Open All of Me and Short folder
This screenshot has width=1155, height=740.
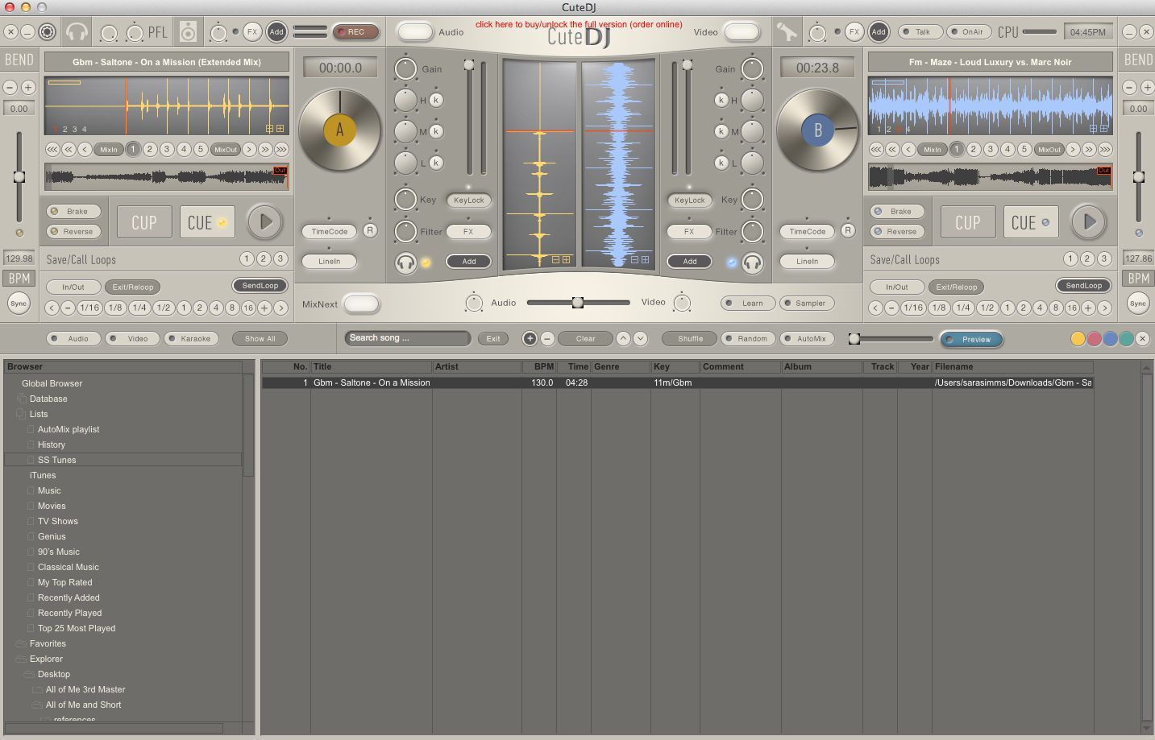83,705
